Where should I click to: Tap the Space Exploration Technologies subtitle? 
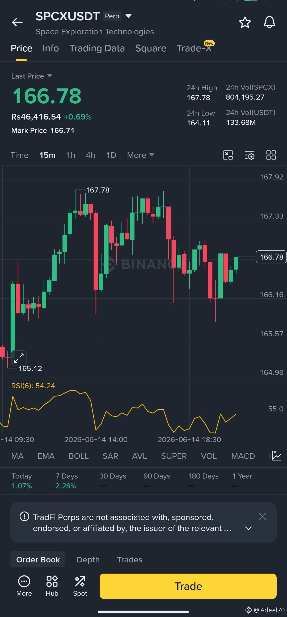pos(95,32)
